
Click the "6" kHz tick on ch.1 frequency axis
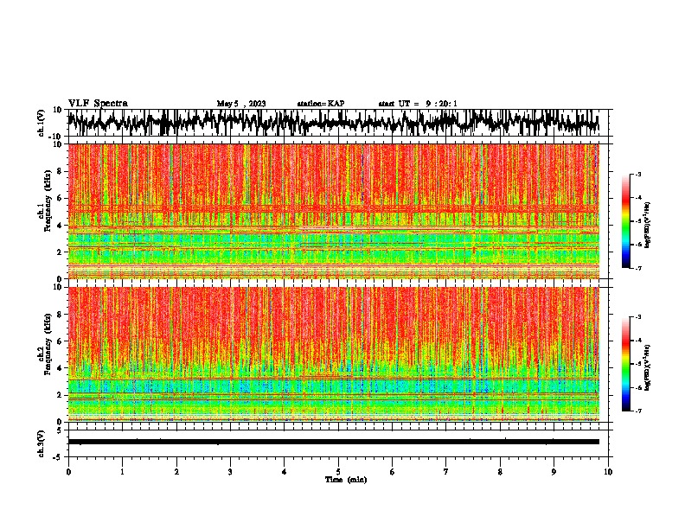tap(61, 198)
